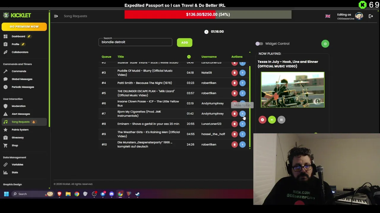
Task: Click the Kicklet logo
Action: (x=17, y=15)
